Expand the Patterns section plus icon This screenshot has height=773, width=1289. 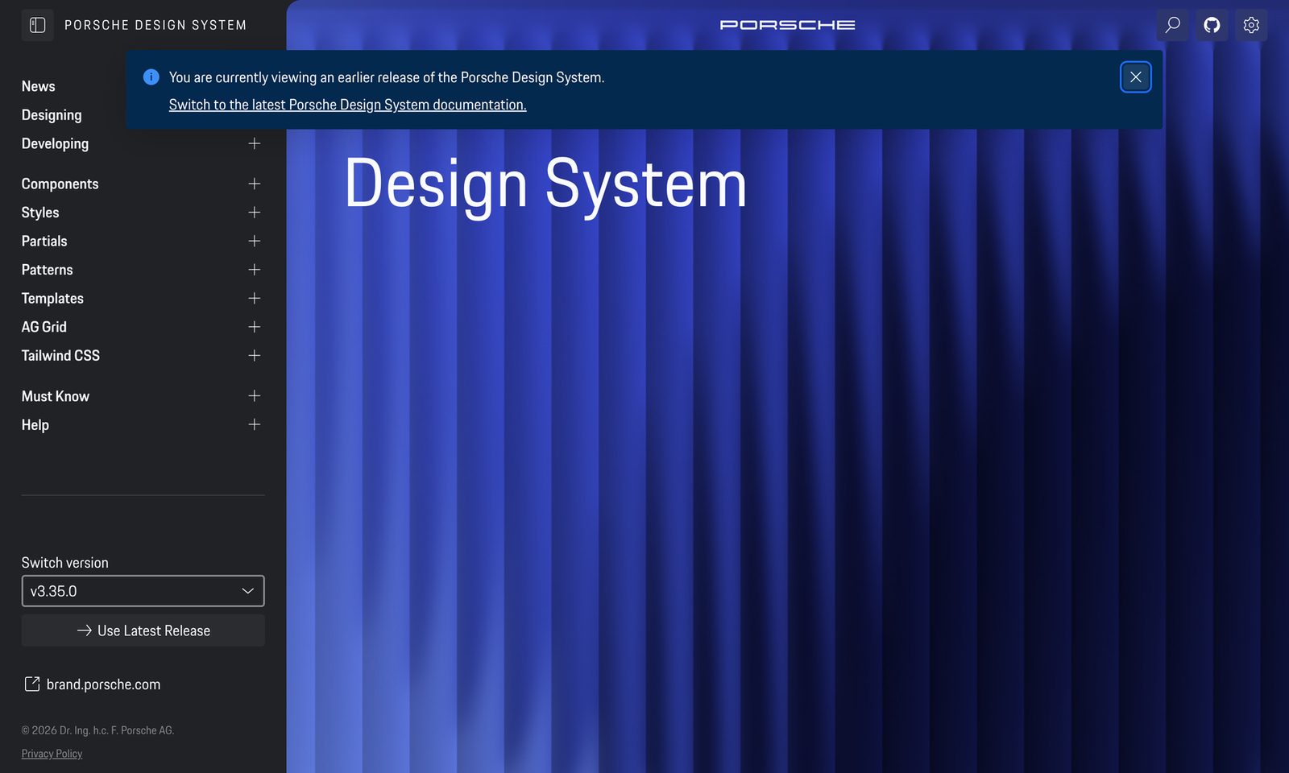[255, 270]
